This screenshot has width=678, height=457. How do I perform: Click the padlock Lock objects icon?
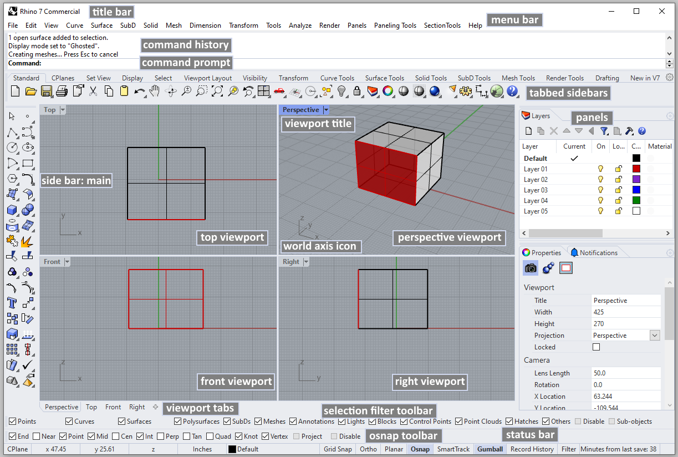358,91
